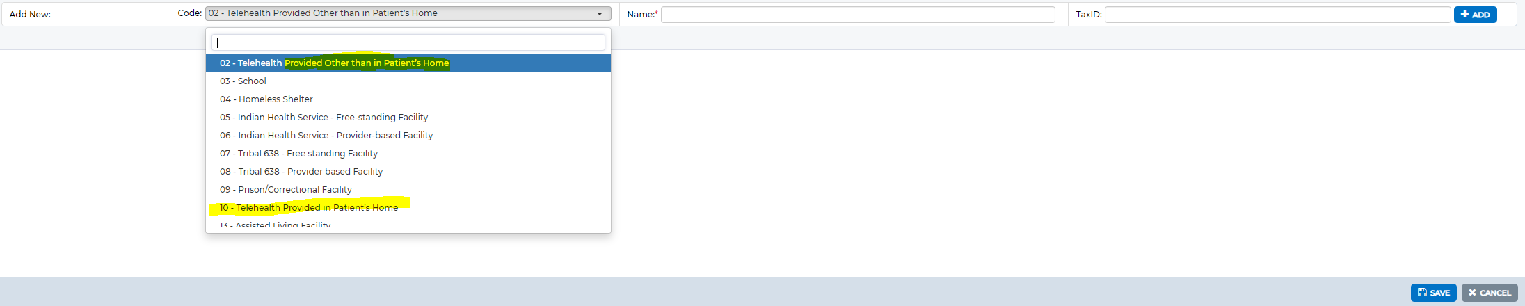Select 08 - Tribal 638 Provider based Facility
1525x306 pixels.
point(408,171)
